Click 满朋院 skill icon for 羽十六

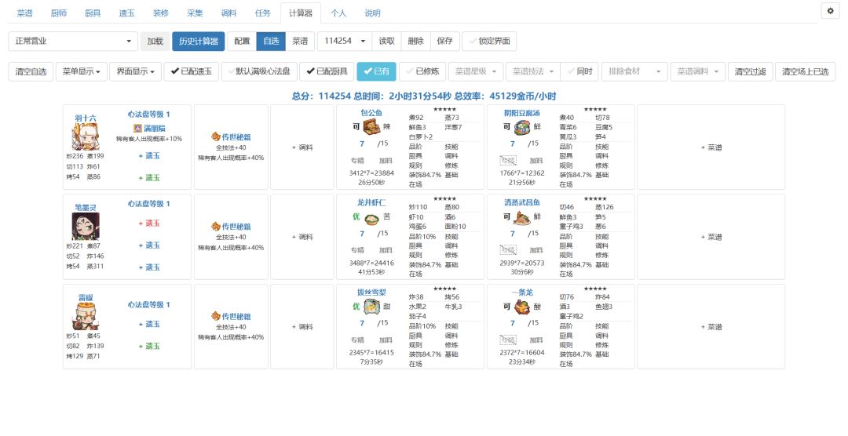137,128
